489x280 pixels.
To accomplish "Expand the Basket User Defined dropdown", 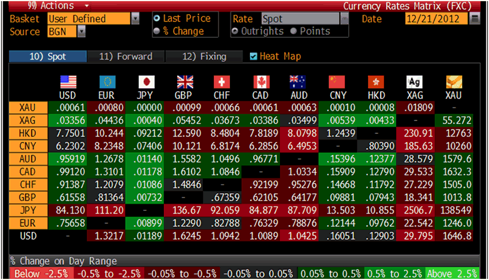I will (x=135, y=19).
